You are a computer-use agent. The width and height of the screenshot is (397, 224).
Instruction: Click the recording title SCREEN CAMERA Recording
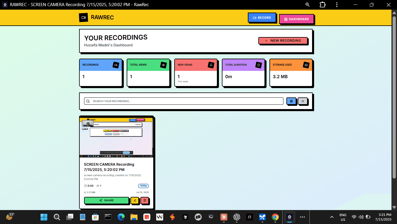click(x=109, y=167)
